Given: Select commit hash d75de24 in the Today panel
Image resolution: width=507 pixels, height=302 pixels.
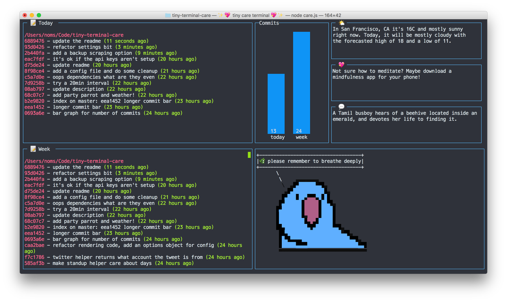Looking at the screenshot, I should (34, 65).
